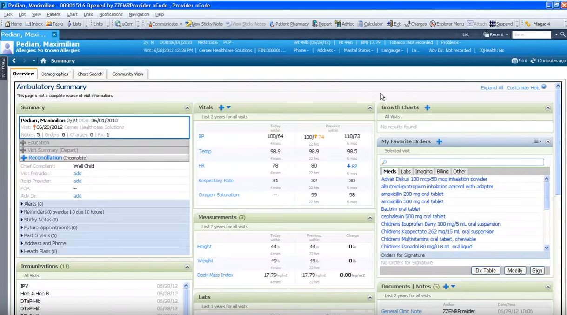Image resolution: width=567 pixels, height=315 pixels.
Task: Expand the Future Appointments row
Action: (x=22, y=228)
